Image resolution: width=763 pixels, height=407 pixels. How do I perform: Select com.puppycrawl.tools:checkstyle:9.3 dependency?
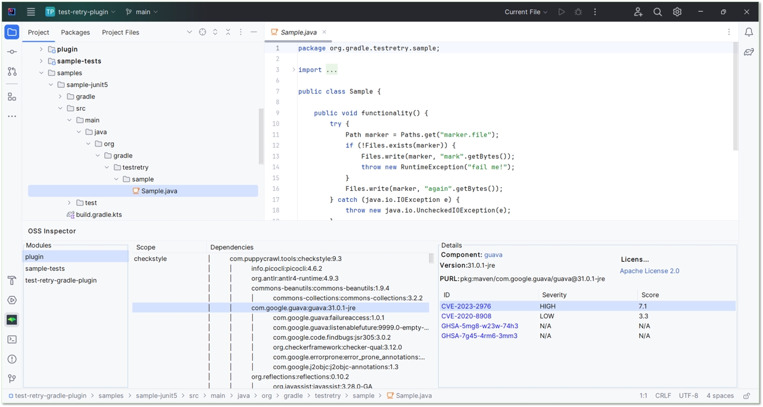(285, 259)
